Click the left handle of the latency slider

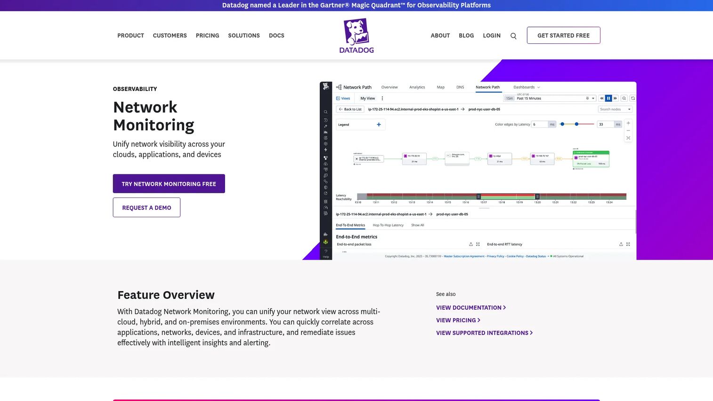562,124
